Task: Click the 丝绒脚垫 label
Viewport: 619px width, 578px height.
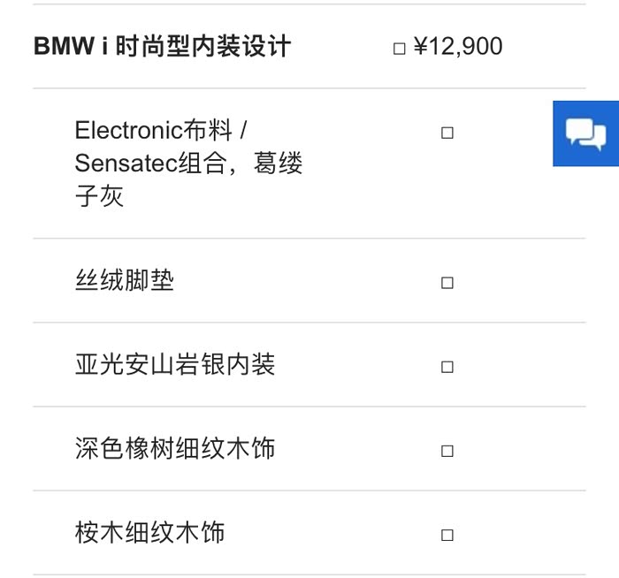Action: coord(125,281)
